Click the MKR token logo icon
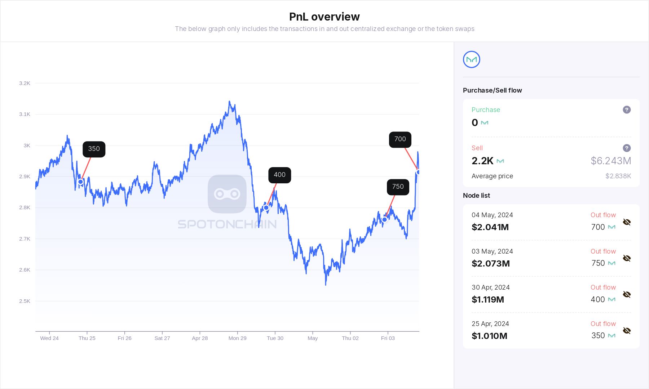Screen dimensions: 649x389 pyautogui.click(x=471, y=59)
